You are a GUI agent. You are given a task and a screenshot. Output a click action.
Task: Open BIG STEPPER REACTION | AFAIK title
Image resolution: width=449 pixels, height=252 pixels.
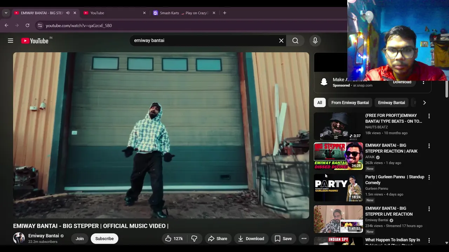(x=391, y=148)
